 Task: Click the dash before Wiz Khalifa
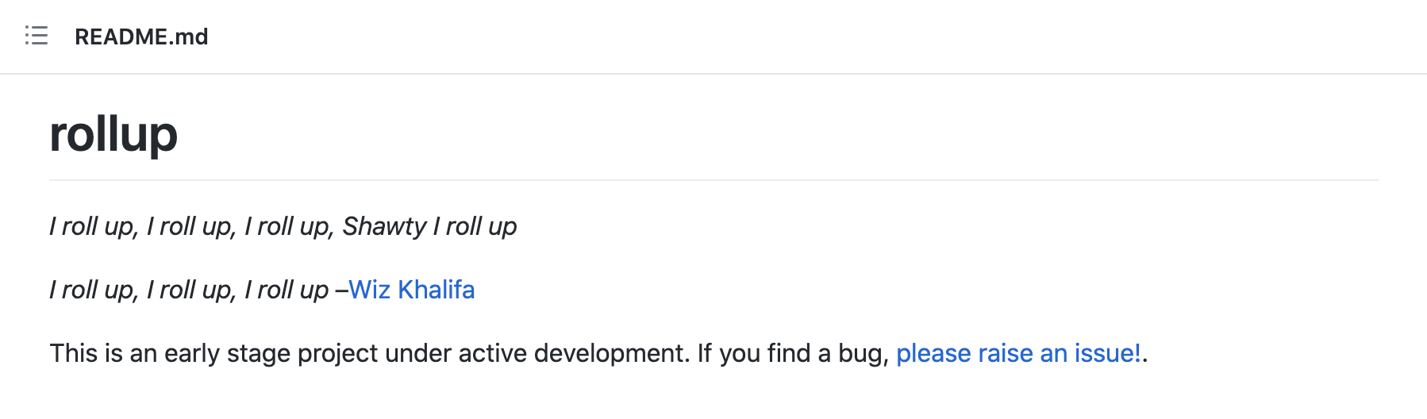pos(342,290)
